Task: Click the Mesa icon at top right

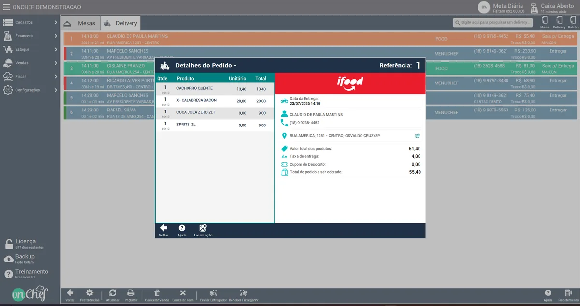Action: click(x=545, y=23)
